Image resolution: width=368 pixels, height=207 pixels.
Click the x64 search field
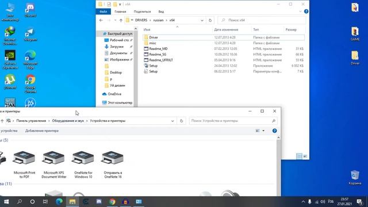[262, 20]
